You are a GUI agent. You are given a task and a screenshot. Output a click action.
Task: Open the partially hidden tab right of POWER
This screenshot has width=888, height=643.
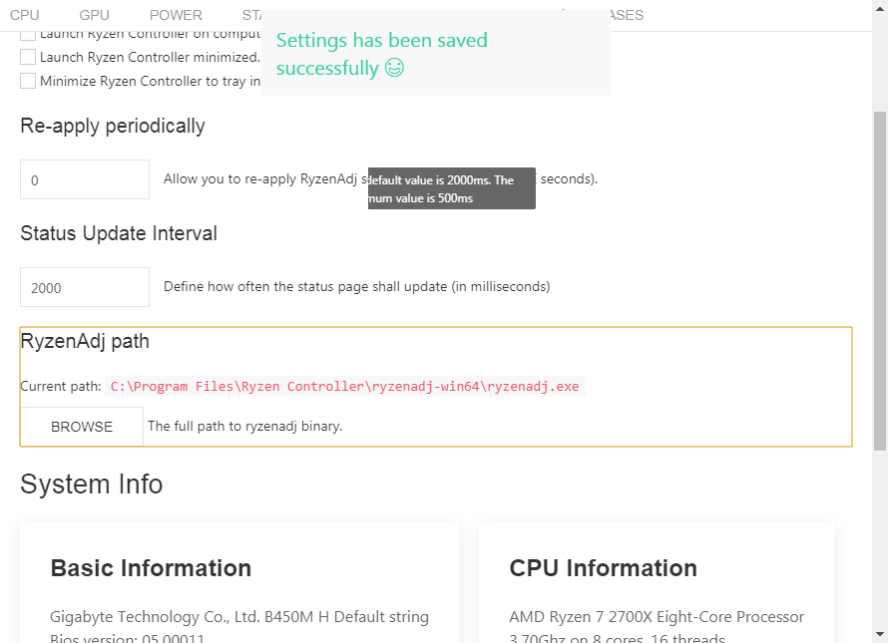click(x=251, y=15)
